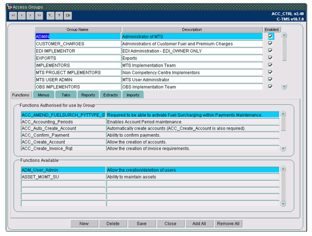
Task: Select OBS IMPLEMENTORS group name field
Action: coord(78,87)
